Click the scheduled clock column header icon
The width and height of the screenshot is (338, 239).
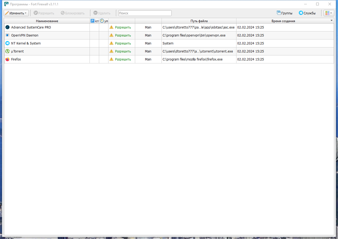[x=102, y=21]
